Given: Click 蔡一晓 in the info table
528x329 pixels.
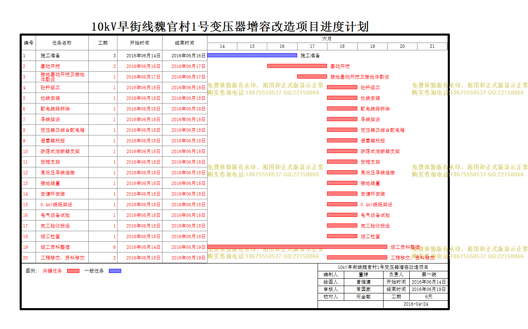Looking at the screenshot, I should pyautogui.click(x=429, y=275).
